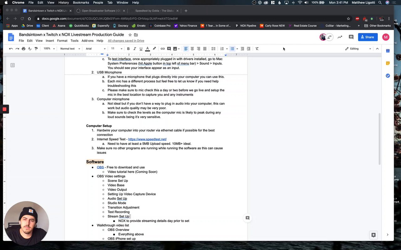Run spelling and grammar check
The height and width of the screenshot is (250, 401).
click(30, 49)
